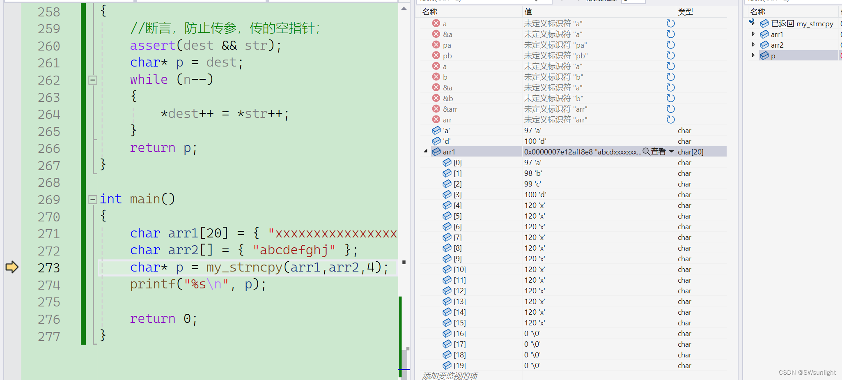Screen dimensions: 842x380
Task: Click the "abcdefghj" string literal on line 272
Action: pyautogui.click(x=294, y=250)
